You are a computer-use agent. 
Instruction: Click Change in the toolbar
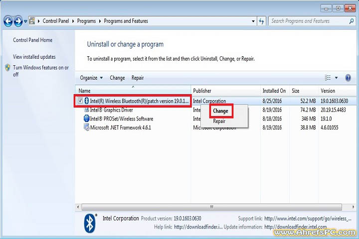(117, 78)
